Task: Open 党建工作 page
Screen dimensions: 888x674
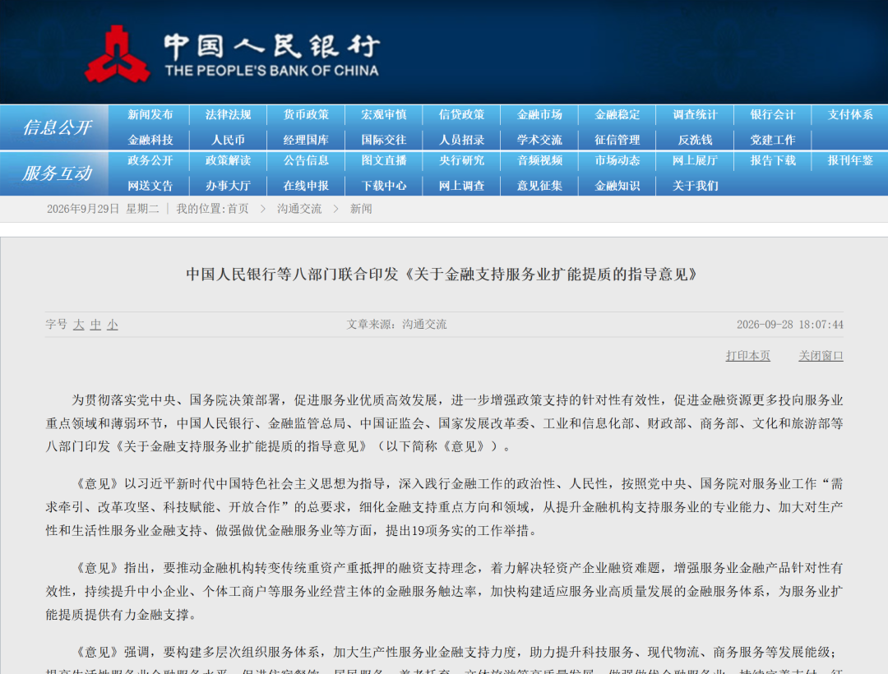Action: [772, 140]
